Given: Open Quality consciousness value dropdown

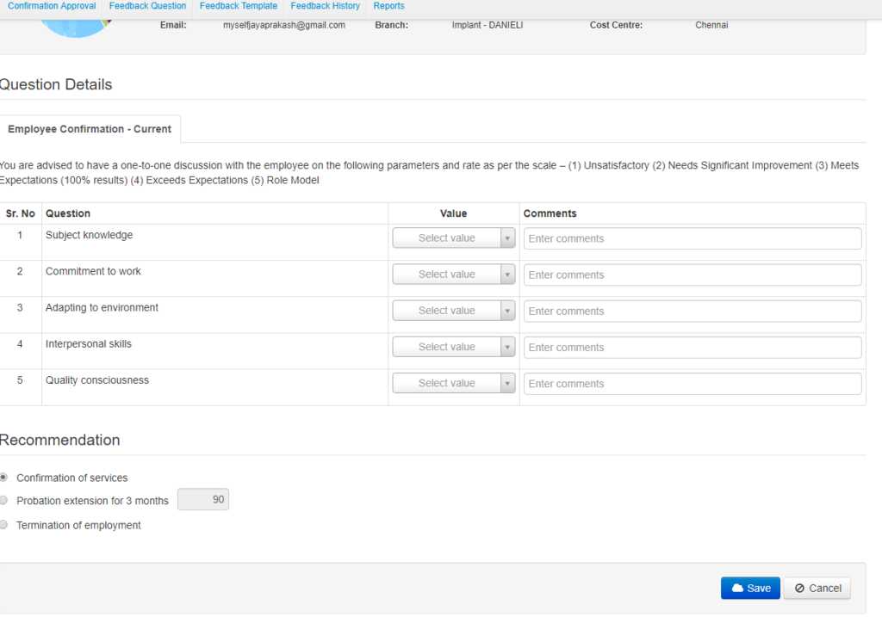Looking at the screenshot, I should 453,383.
